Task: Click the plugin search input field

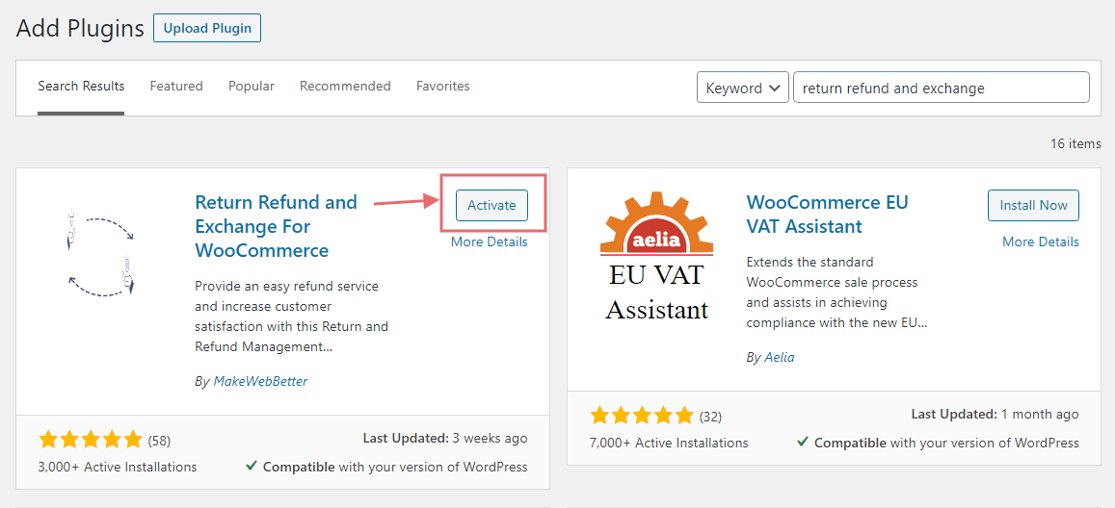Action: point(941,88)
